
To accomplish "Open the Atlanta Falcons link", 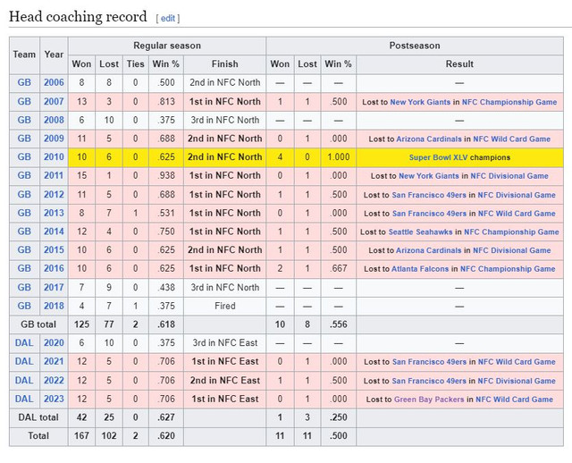I will click(420, 269).
